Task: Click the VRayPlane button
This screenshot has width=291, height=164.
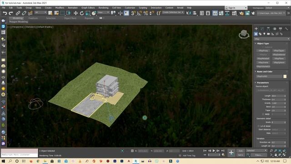Action: point(279,58)
